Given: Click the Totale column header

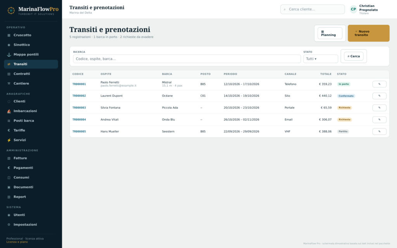Looking at the screenshot, I should point(326,74).
